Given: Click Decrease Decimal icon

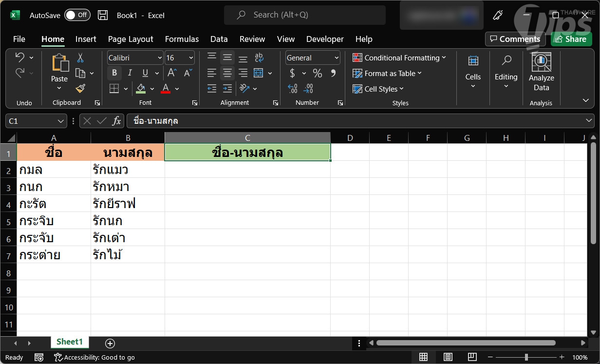Looking at the screenshot, I should tap(308, 89).
